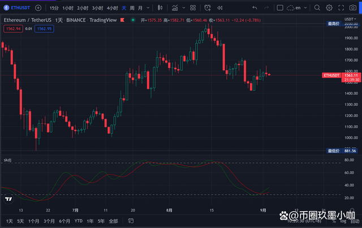The image size is (362, 228).
Task: Set date range to 5天
Action: [x=20, y=221]
